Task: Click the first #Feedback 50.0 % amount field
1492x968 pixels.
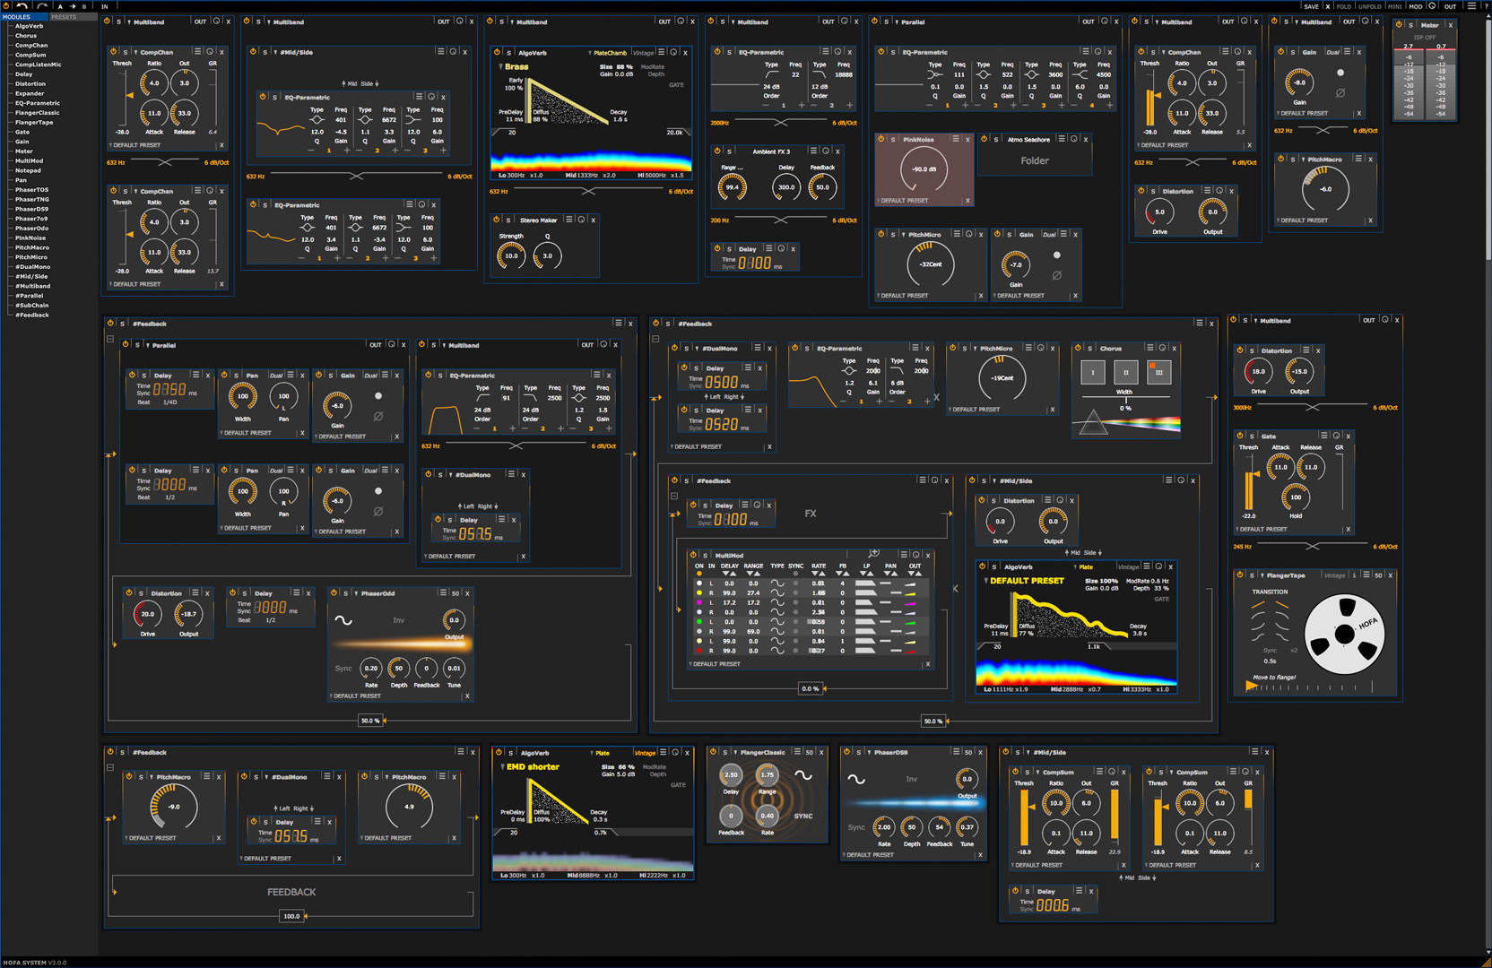Action: (369, 721)
